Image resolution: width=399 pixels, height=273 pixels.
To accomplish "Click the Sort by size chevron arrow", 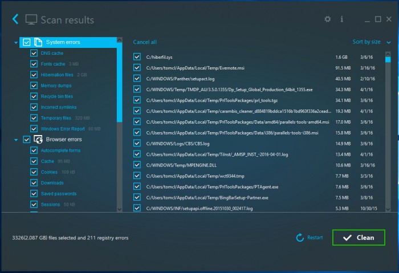I will [389, 42].
